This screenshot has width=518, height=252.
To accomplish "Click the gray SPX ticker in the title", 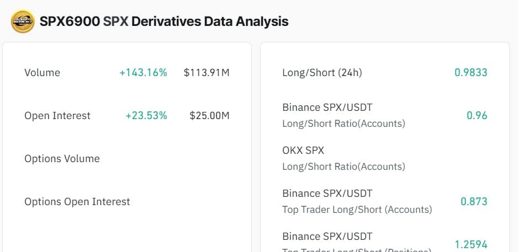I will [x=115, y=22].
